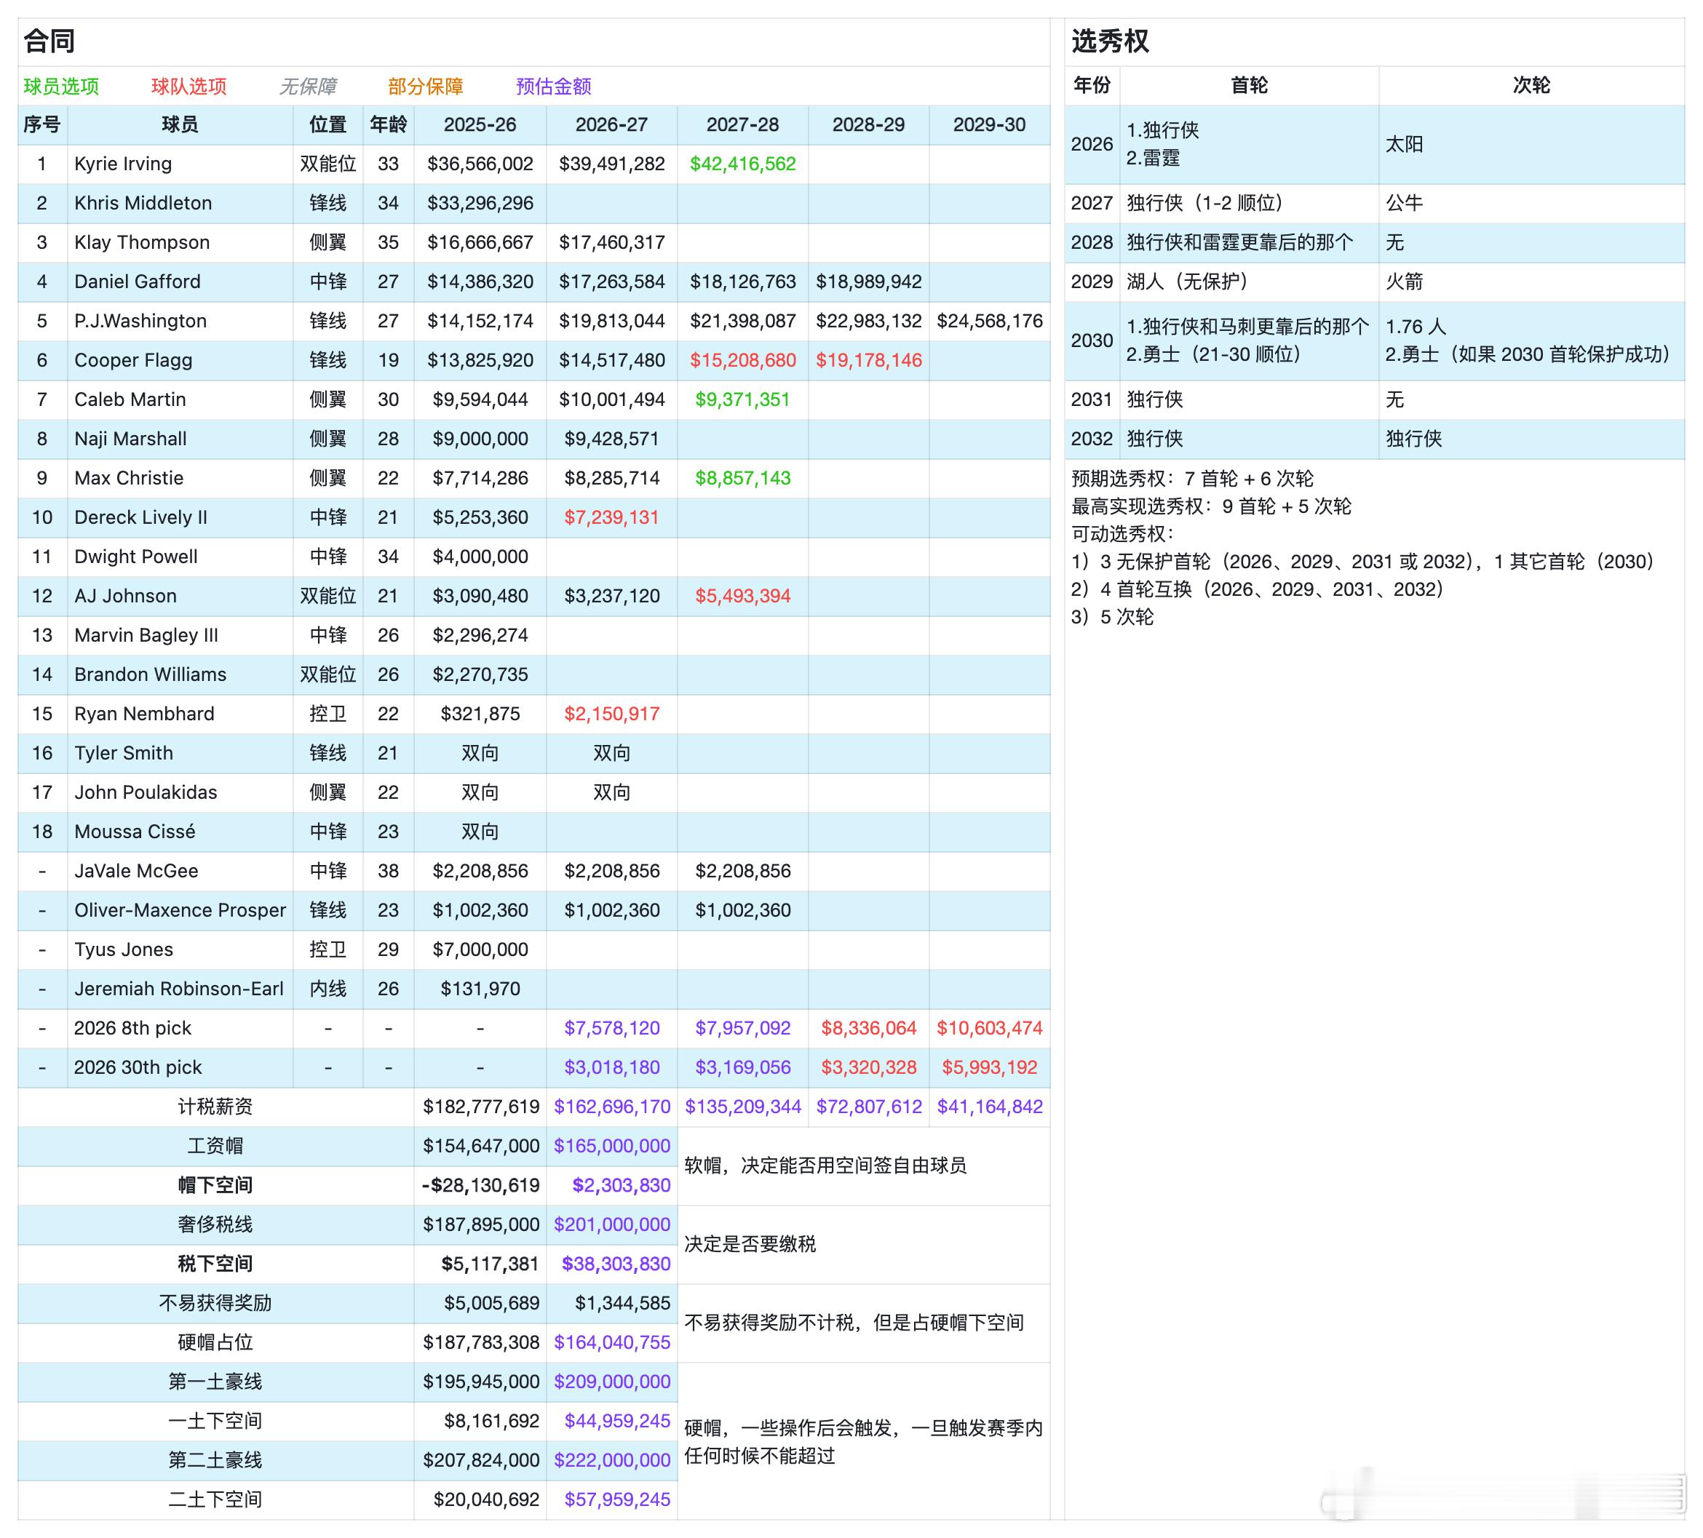Click the 选秀权 section heading
This screenshot has height=1538, width=1703.
[x=1110, y=41]
